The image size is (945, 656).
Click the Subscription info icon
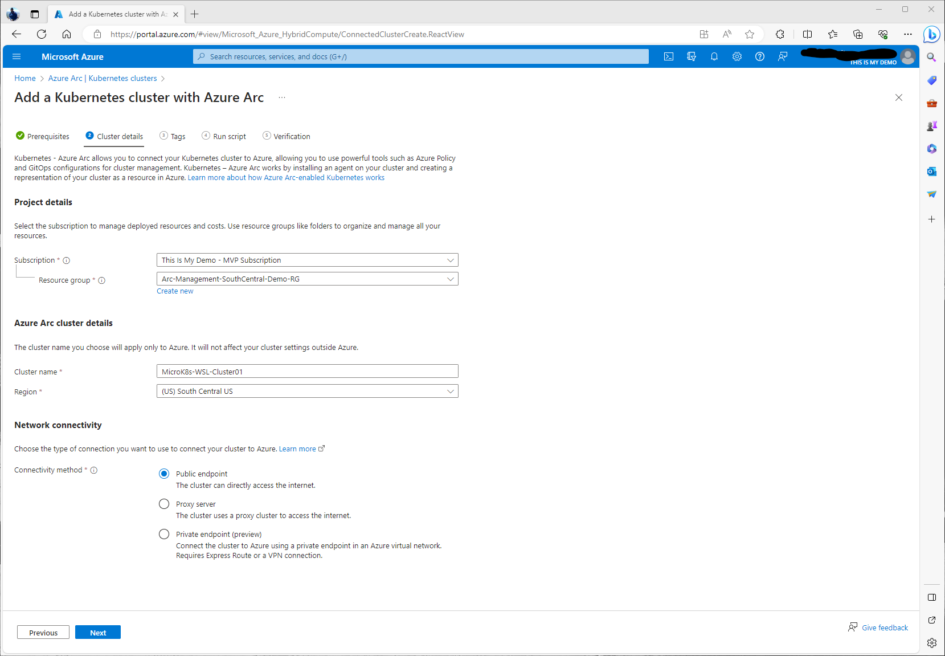pyautogui.click(x=66, y=260)
